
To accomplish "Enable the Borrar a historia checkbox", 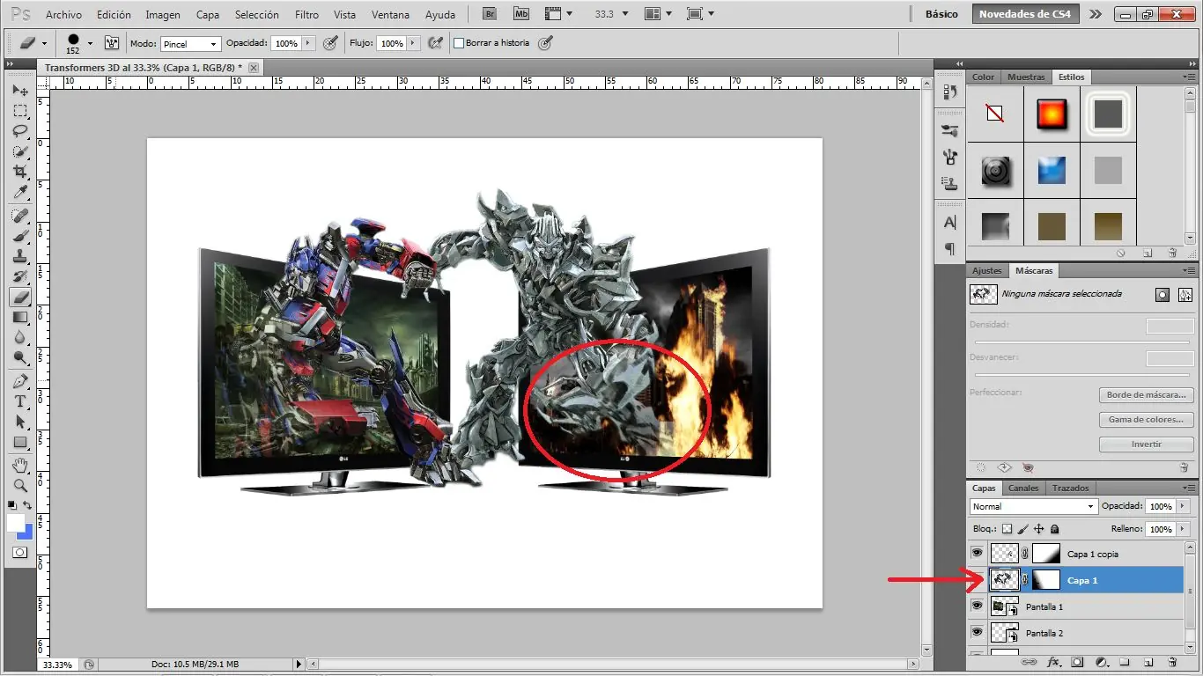I will pyautogui.click(x=458, y=43).
